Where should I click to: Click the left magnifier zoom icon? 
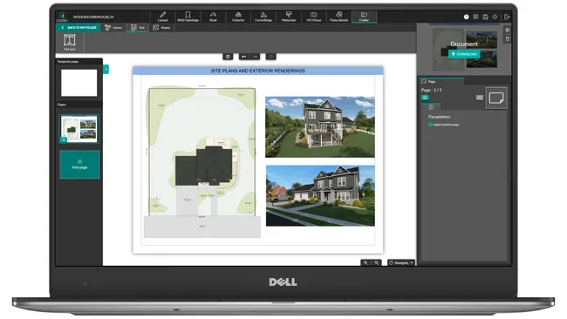click(365, 262)
